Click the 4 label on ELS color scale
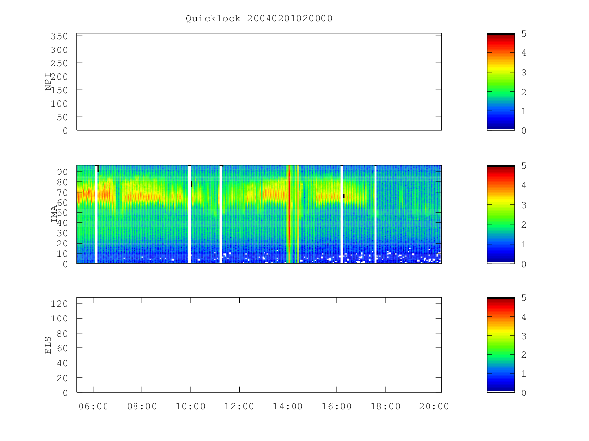 coord(524,317)
